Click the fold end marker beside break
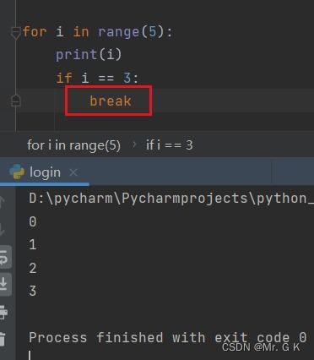The height and width of the screenshot is (360, 314). click(x=15, y=101)
